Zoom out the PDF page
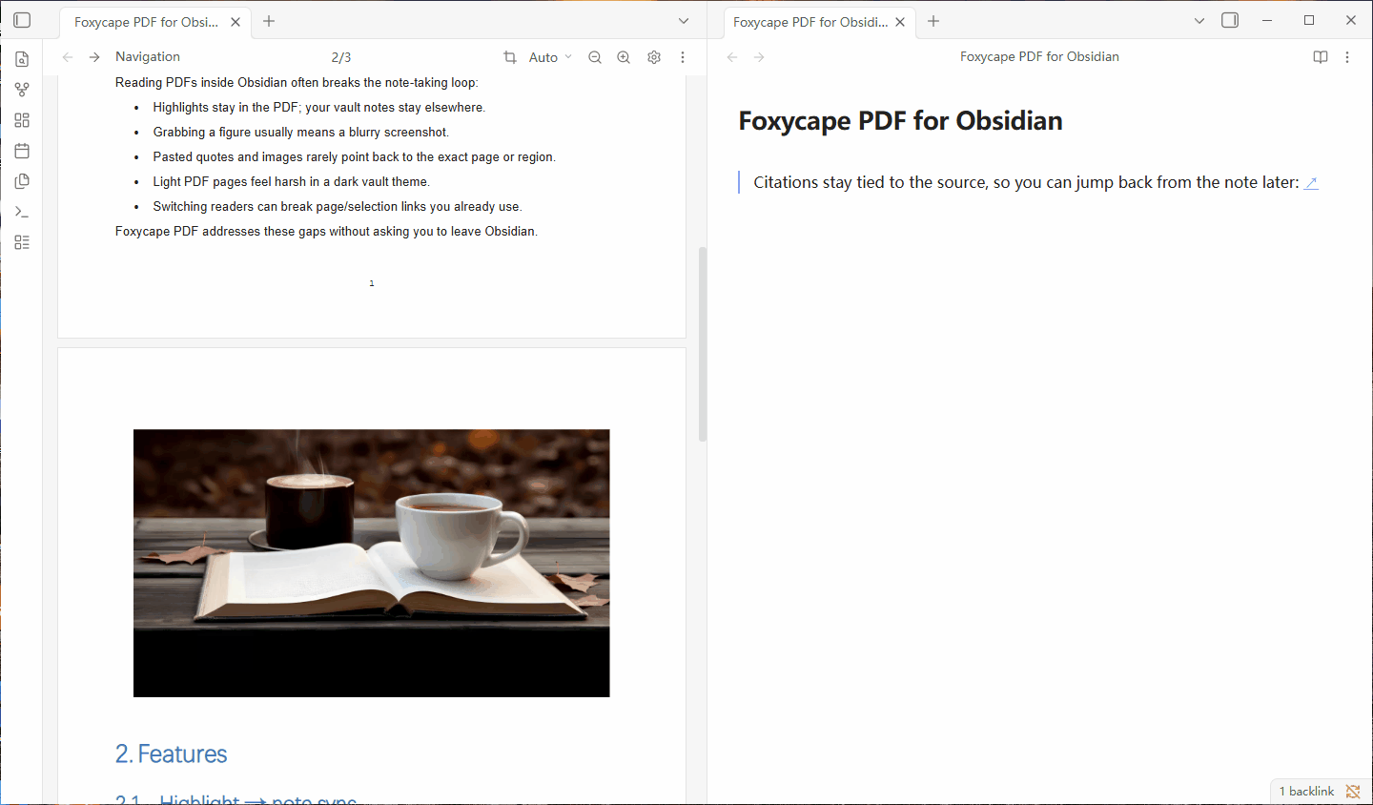 [x=595, y=57]
